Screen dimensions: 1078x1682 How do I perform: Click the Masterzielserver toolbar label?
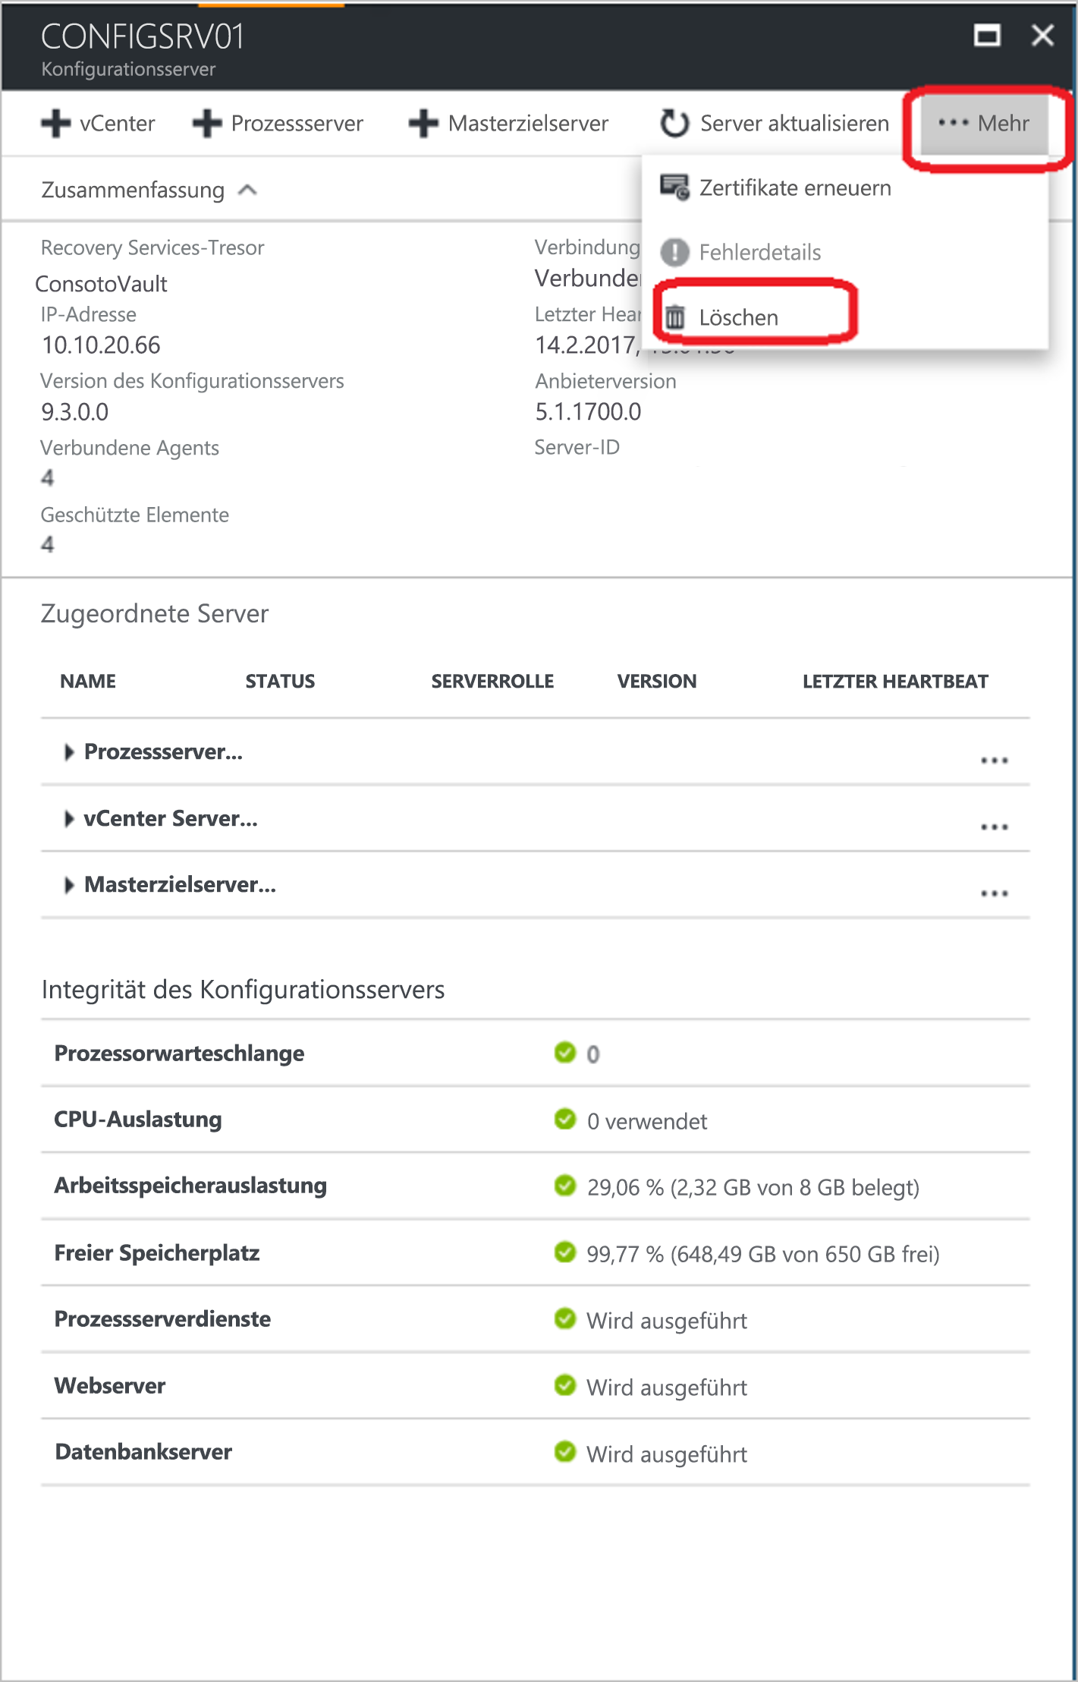[x=528, y=123]
